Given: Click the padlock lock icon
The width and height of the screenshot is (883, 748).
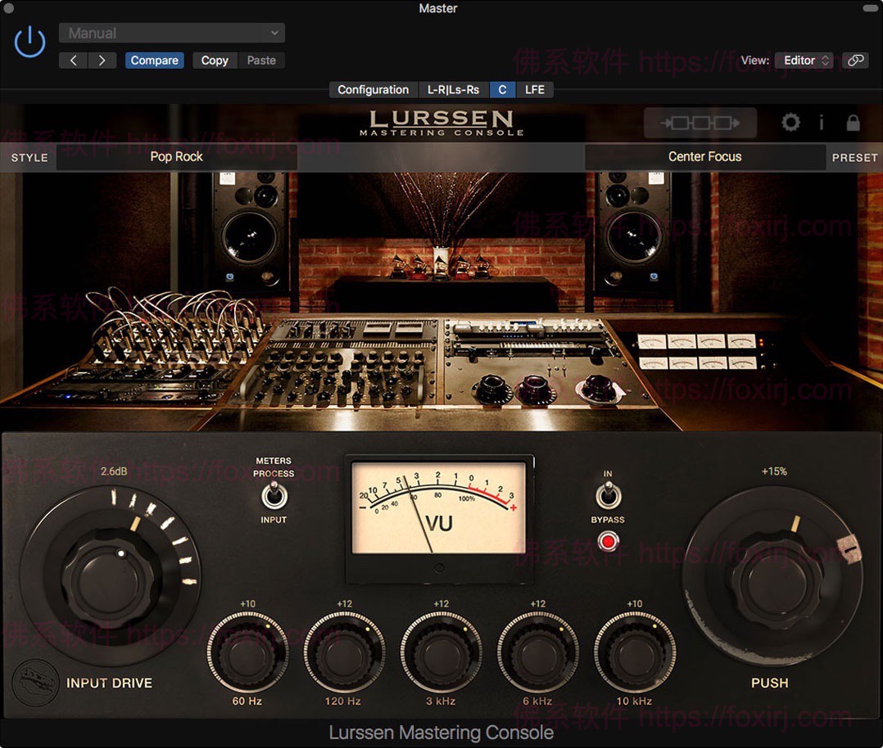Looking at the screenshot, I should (x=853, y=123).
